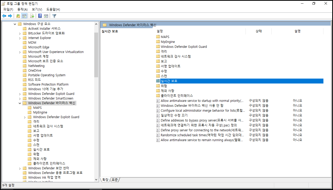Image resolution: width=333 pixels, height=190 pixels.
Task: Click 위협 folder icon in the list
Action: (x=158, y=86)
